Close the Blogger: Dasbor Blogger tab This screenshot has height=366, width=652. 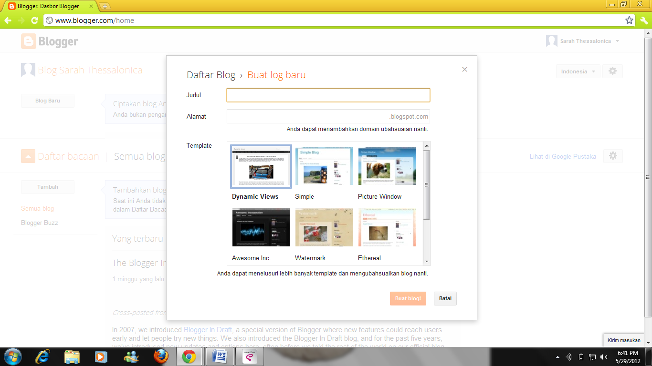pyautogui.click(x=91, y=6)
